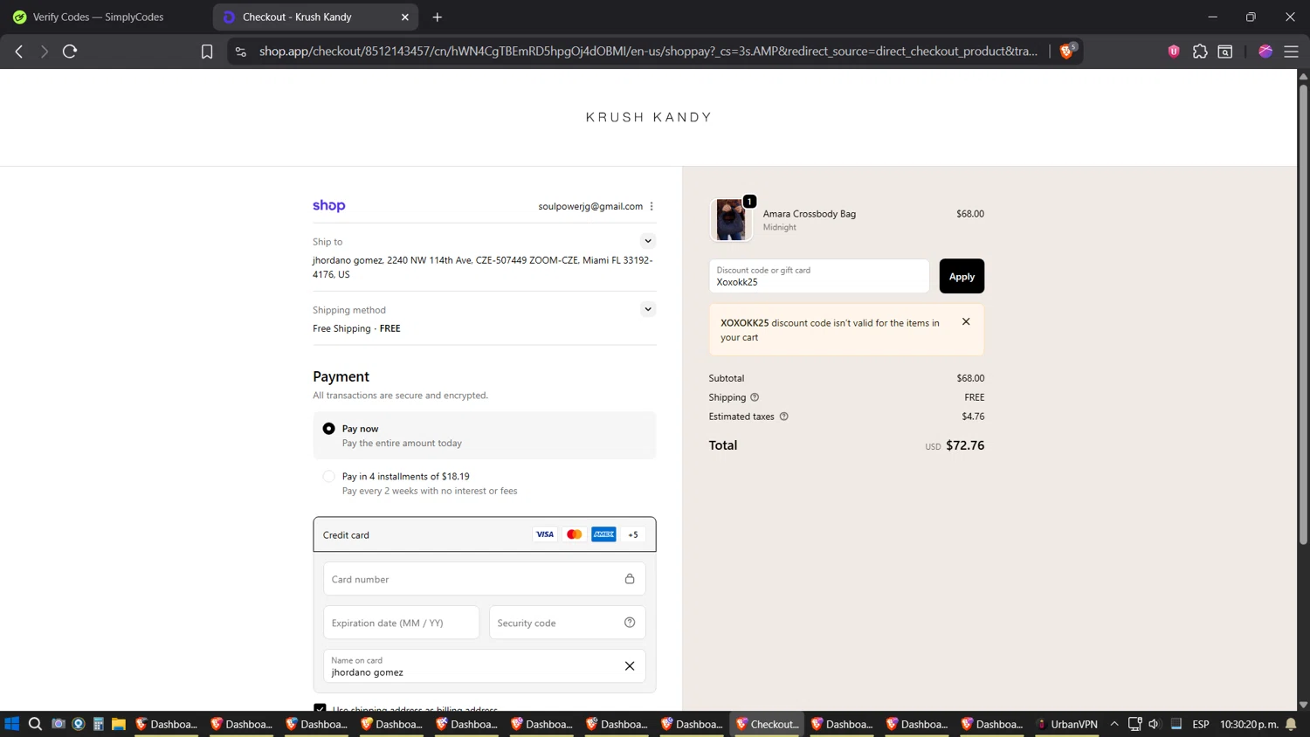The height and width of the screenshot is (737, 1310).
Task: Click the Mastercard icon
Action: pos(575,534)
